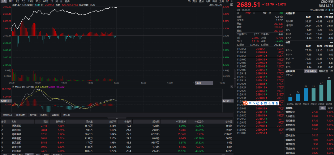This screenshot has width=334, height=155.
Task: Collapse the stock list via double-chevron handle
Action: click(117, 118)
